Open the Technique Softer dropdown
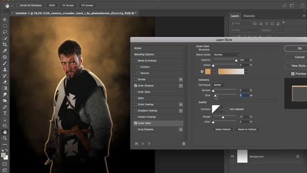The width and height of the screenshot is (307, 173). tap(219, 85)
